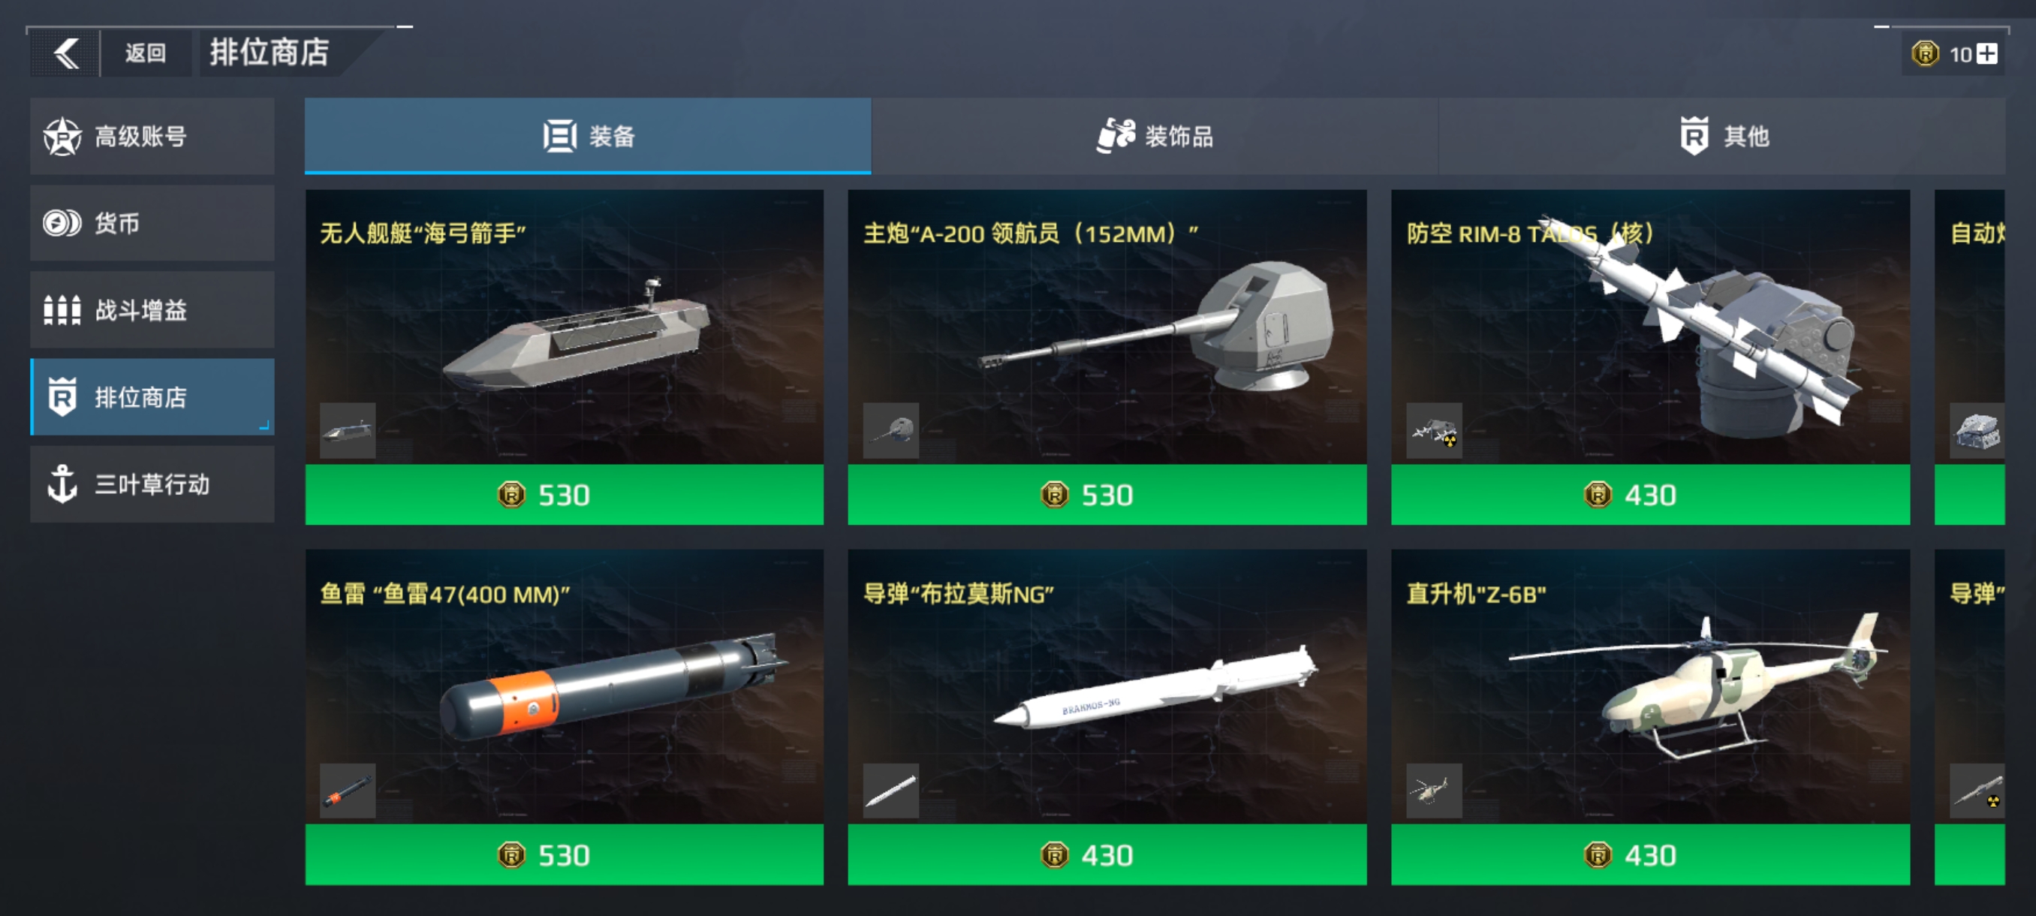Switch to the 装饰品 tab

click(x=1155, y=136)
